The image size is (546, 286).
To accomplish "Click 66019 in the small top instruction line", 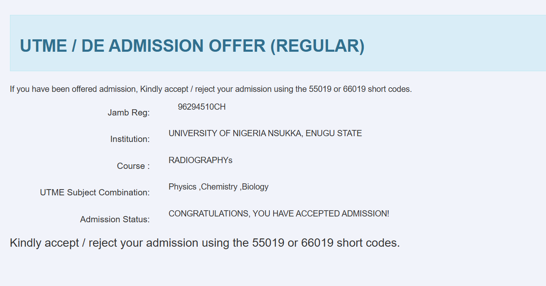I will point(354,89).
